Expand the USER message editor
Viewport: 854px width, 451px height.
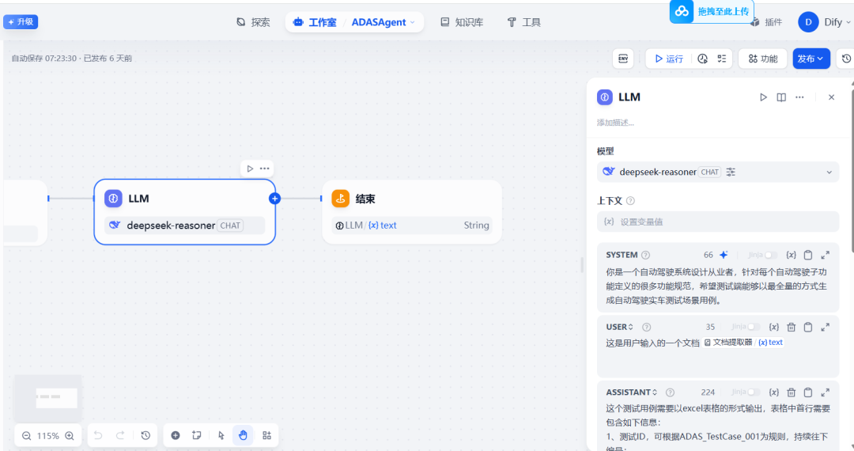[x=825, y=328]
